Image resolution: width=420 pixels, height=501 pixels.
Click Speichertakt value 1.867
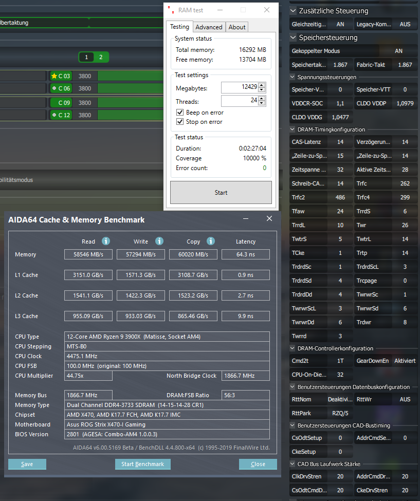pyautogui.click(x=340, y=65)
